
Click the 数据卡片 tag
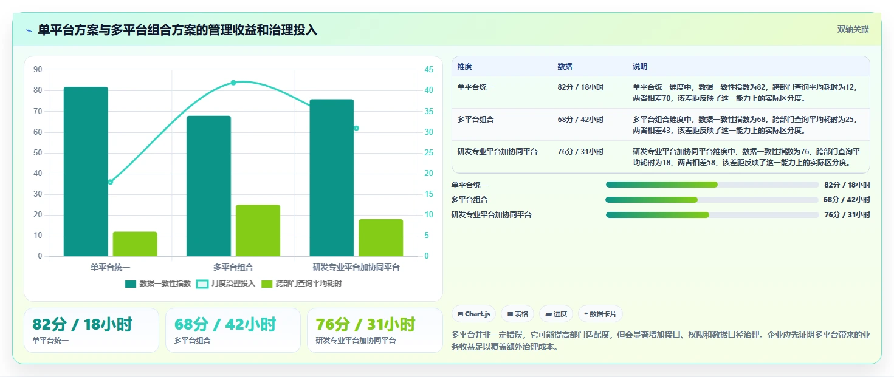point(600,314)
